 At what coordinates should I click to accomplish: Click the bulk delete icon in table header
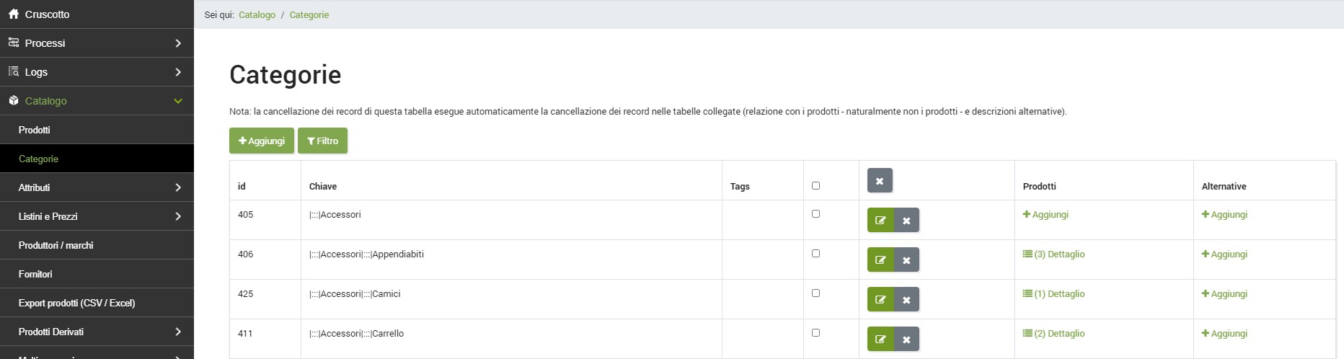880,181
